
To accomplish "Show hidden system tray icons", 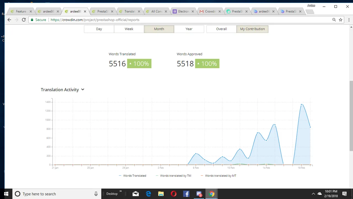I will pos(313,194).
